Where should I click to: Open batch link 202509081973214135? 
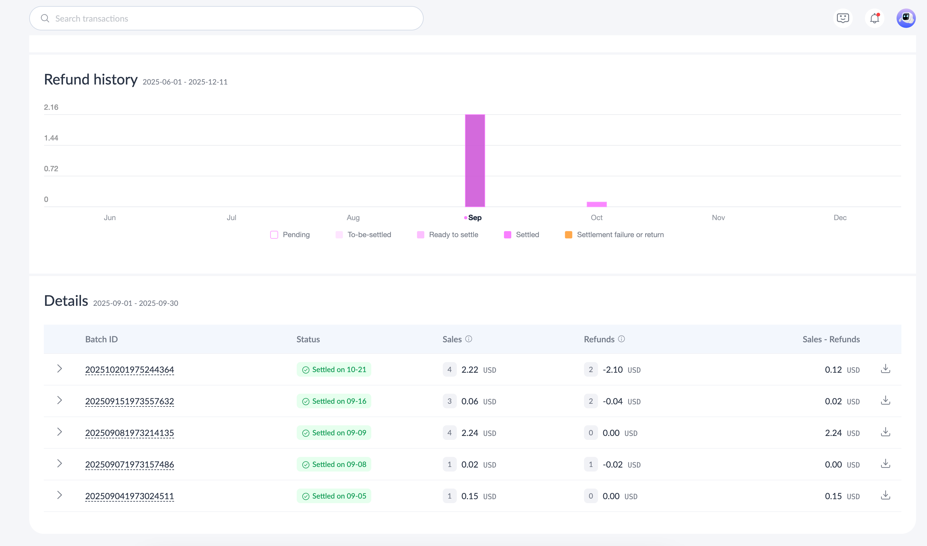(129, 433)
